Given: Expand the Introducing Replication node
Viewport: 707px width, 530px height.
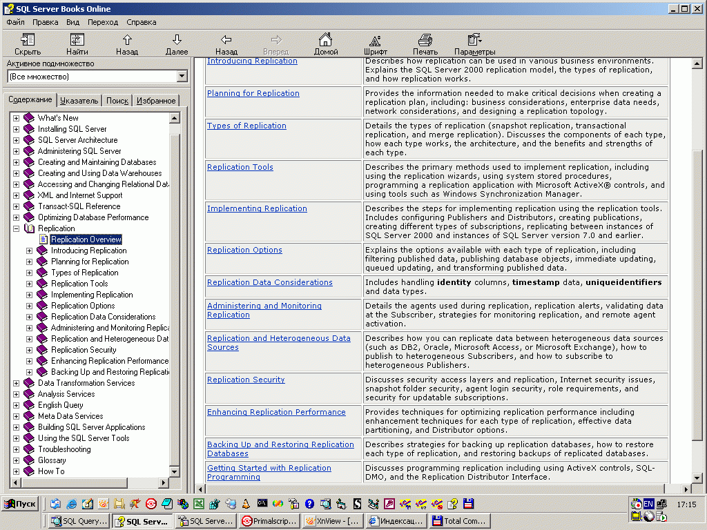Looking at the screenshot, I should click(29, 251).
